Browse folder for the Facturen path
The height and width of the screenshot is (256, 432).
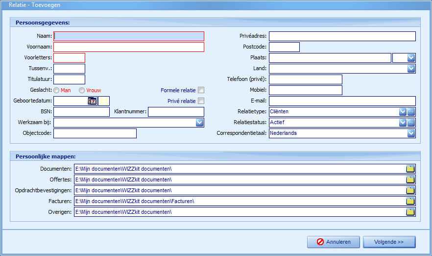tap(410, 202)
